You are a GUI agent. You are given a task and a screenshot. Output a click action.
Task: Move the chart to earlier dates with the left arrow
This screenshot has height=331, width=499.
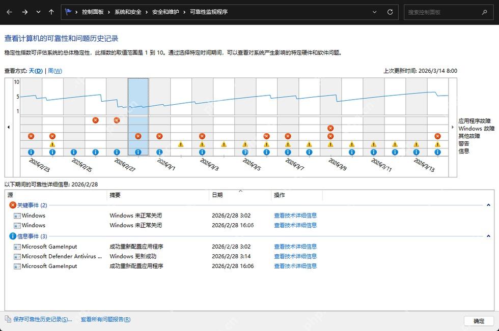9,127
